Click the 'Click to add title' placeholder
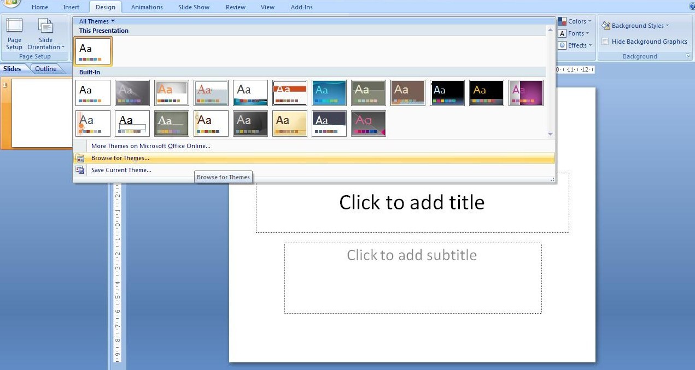The width and height of the screenshot is (695, 370). (x=412, y=203)
